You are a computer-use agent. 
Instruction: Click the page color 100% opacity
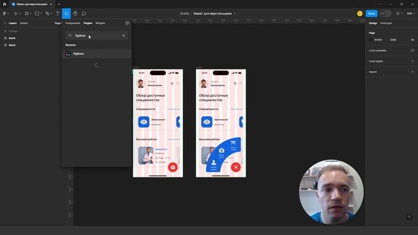pos(393,40)
